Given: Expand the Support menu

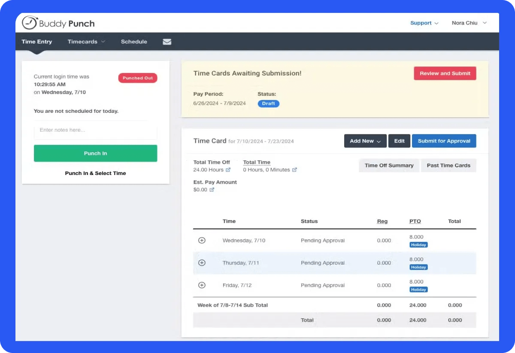Looking at the screenshot, I should pyautogui.click(x=424, y=23).
